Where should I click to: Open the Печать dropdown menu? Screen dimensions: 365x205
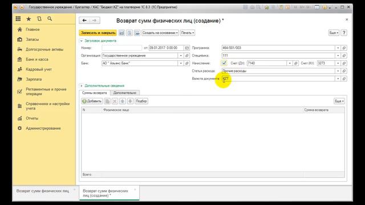tap(188, 33)
